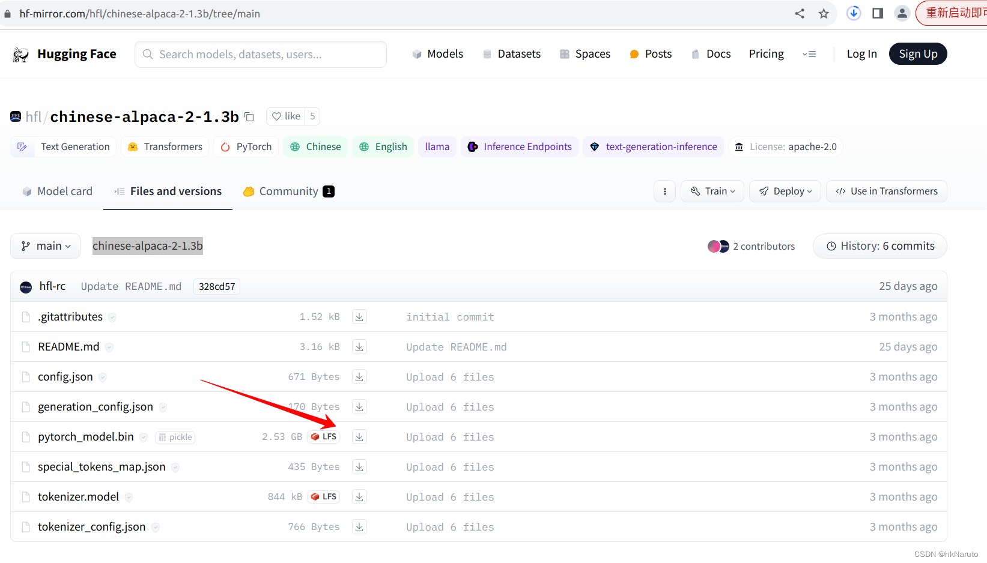
Task: Download the tokenizer.model file
Action: [359, 497]
